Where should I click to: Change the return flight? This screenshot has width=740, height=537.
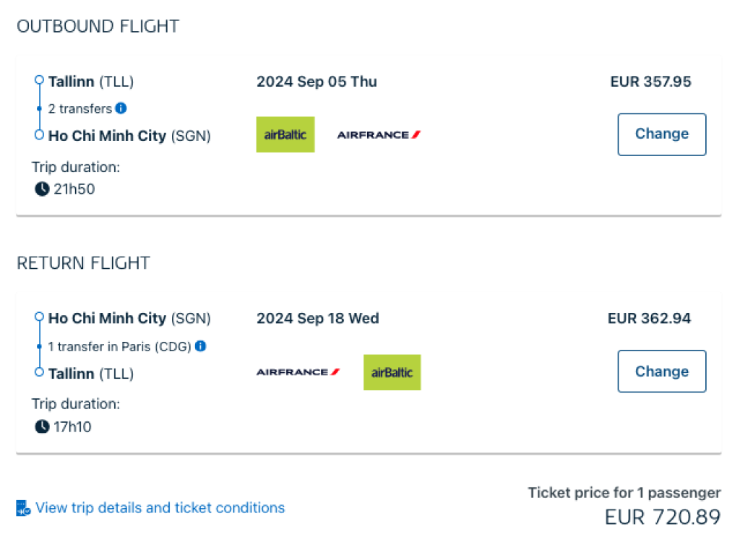pos(661,371)
